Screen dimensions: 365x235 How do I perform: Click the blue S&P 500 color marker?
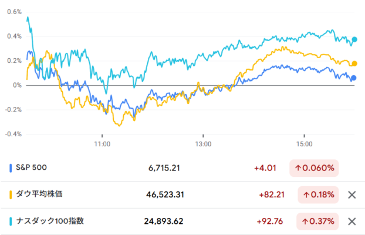click(12, 168)
